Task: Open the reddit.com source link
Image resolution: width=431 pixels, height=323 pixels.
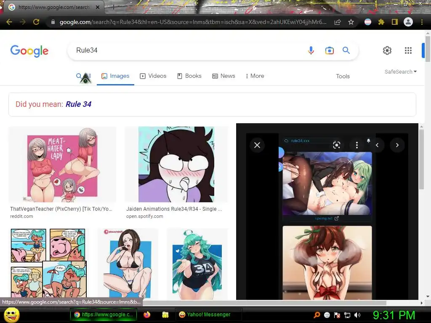Action: point(21,216)
